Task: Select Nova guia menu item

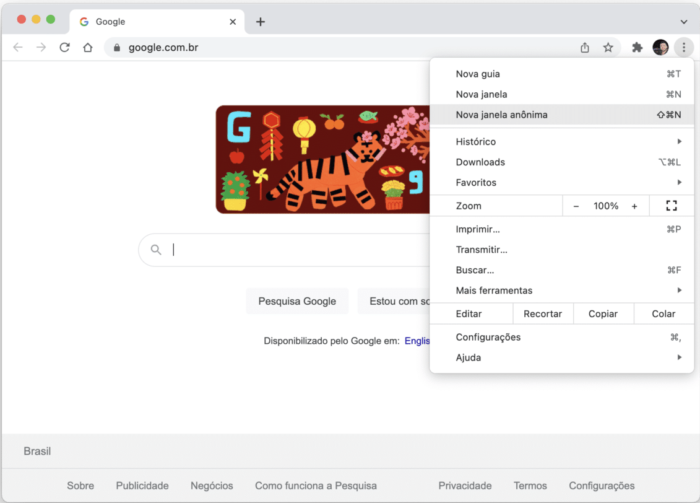Action: click(x=561, y=74)
